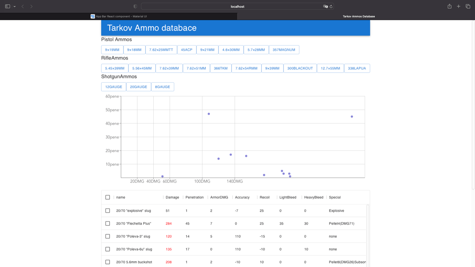Select the 5.56×45MM ammo button
The image size is (475, 267).
click(142, 68)
